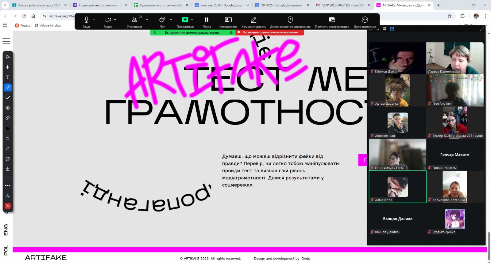This screenshot has width=491, height=265.
Task: Toggle camera with Видео button
Action: (107, 22)
